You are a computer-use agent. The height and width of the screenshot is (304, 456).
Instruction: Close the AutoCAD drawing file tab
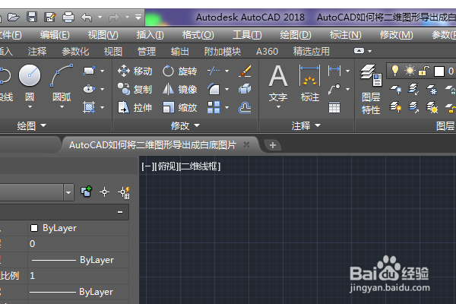click(246, 144)
